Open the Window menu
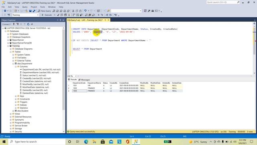This screenshot has width=257, height=145. point(52,7)
